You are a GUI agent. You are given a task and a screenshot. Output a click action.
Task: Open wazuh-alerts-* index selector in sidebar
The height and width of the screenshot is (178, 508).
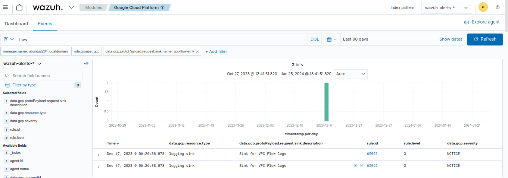[22, 64]
